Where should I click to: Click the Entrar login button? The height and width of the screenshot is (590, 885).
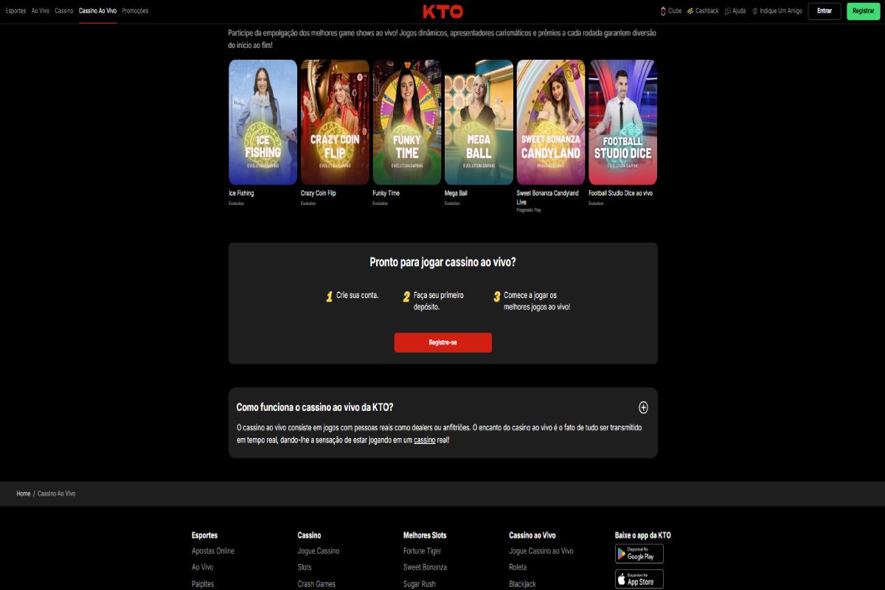[x=825, y=11]
